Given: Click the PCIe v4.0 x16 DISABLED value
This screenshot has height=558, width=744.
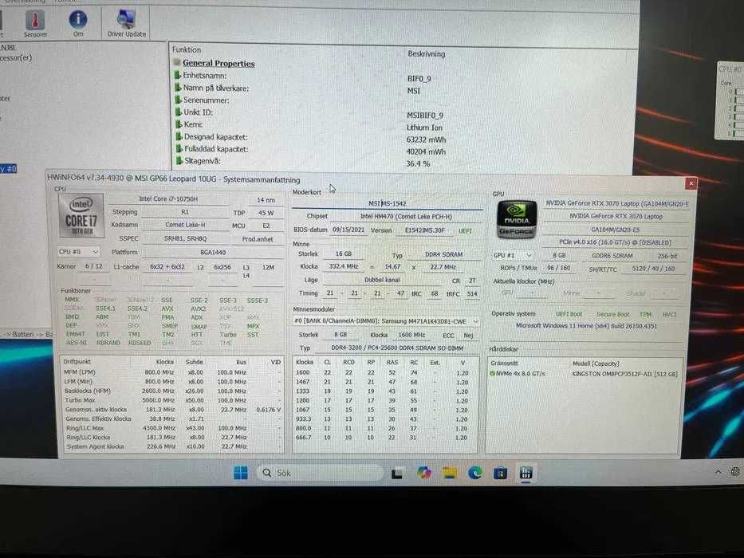Looking at the screenshot, I should pyautogui.click(x=615, y=242).
